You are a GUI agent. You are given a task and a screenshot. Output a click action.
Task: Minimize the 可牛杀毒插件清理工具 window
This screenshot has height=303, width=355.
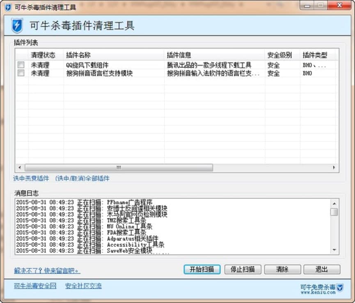(307, 5)
